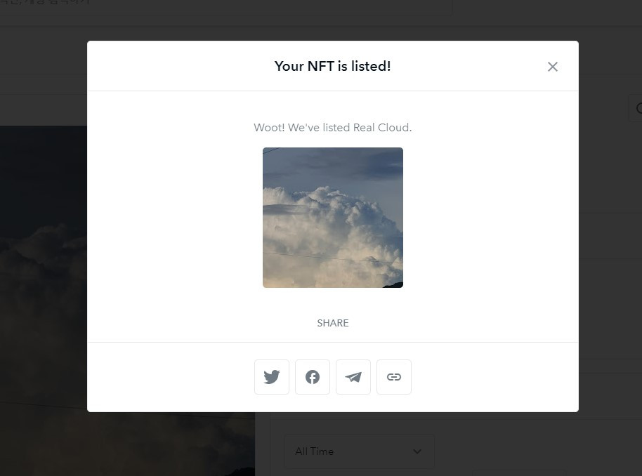
Task: Click the partially visible box below All Time
Action: [x=520, y=473]
